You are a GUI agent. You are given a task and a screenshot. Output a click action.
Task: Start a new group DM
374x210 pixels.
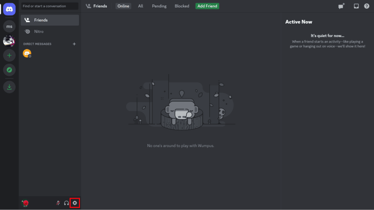pos(341,6)
